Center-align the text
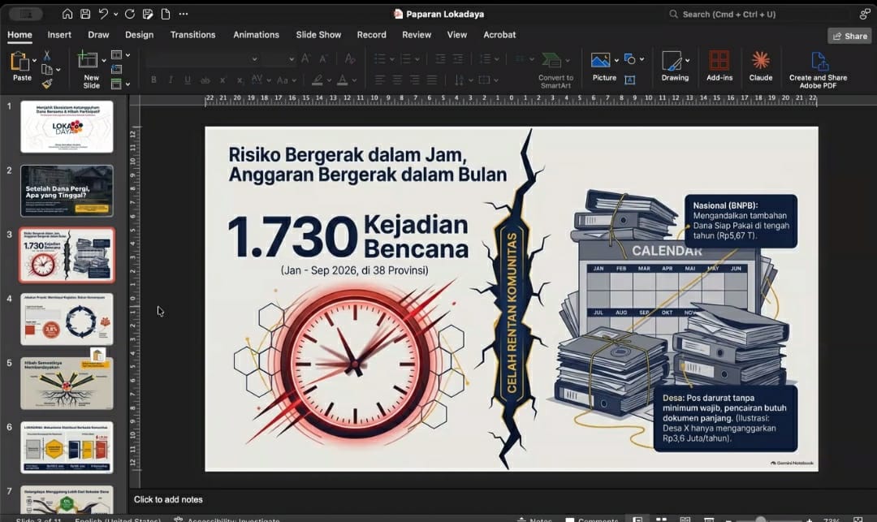 (397, 80)
